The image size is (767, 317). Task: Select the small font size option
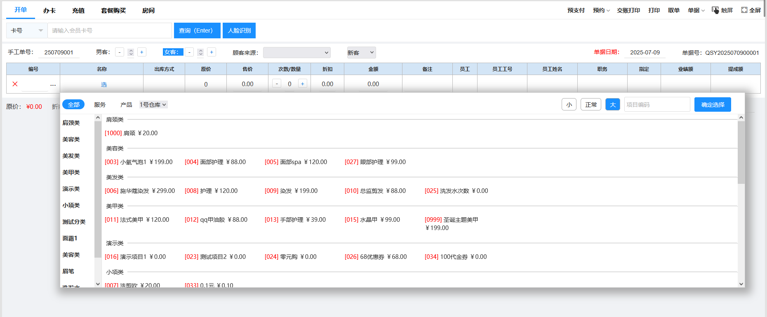pyautogui.click(x=569, y=105)
